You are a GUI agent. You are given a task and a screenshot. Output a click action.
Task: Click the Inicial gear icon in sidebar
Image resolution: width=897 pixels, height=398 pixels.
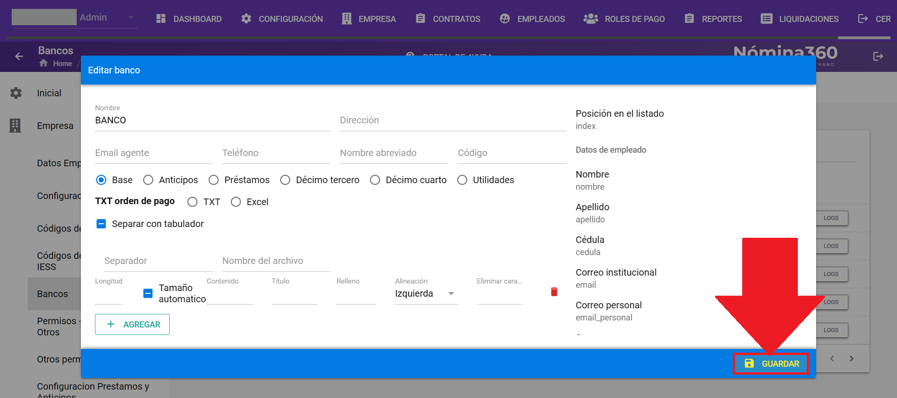coord(16,93)
